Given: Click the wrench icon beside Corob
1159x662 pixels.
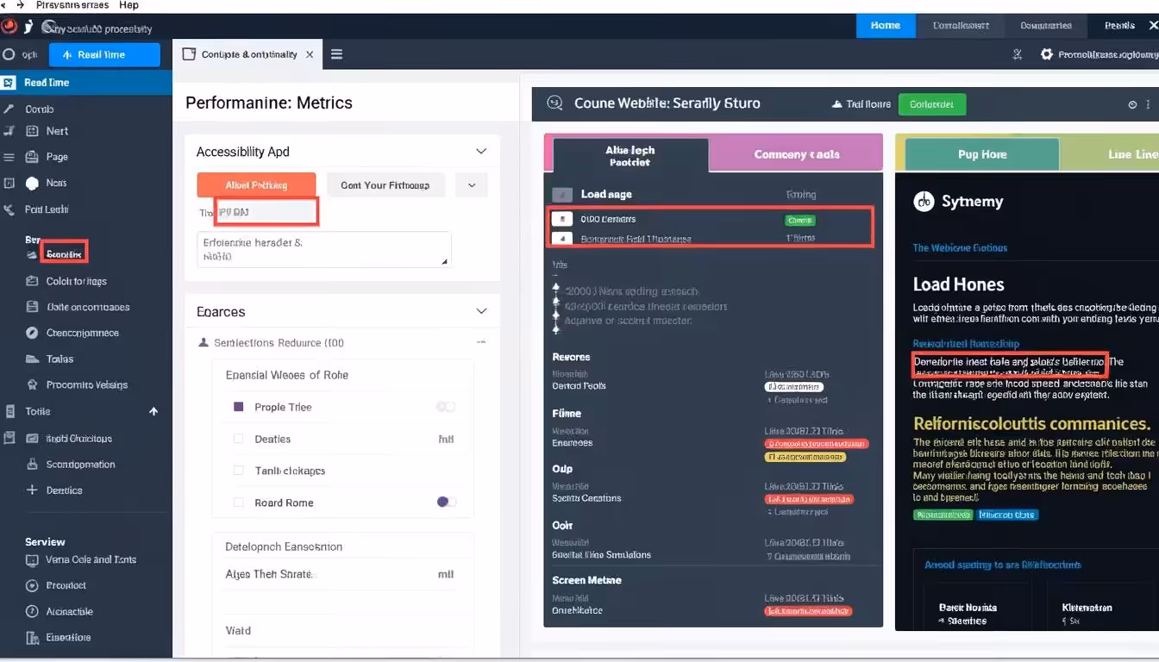Looking at the screenshot, I should (9, 109).
